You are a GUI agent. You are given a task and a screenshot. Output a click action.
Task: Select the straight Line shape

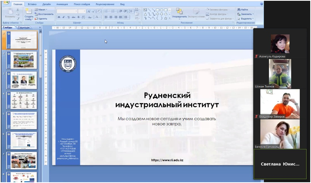point(149,10)
